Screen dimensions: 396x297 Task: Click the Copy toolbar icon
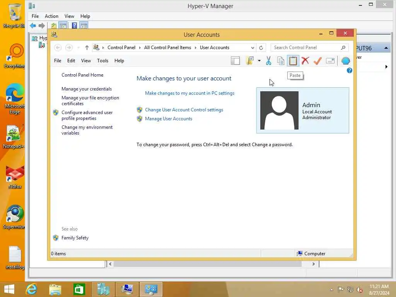coord(281,61)
